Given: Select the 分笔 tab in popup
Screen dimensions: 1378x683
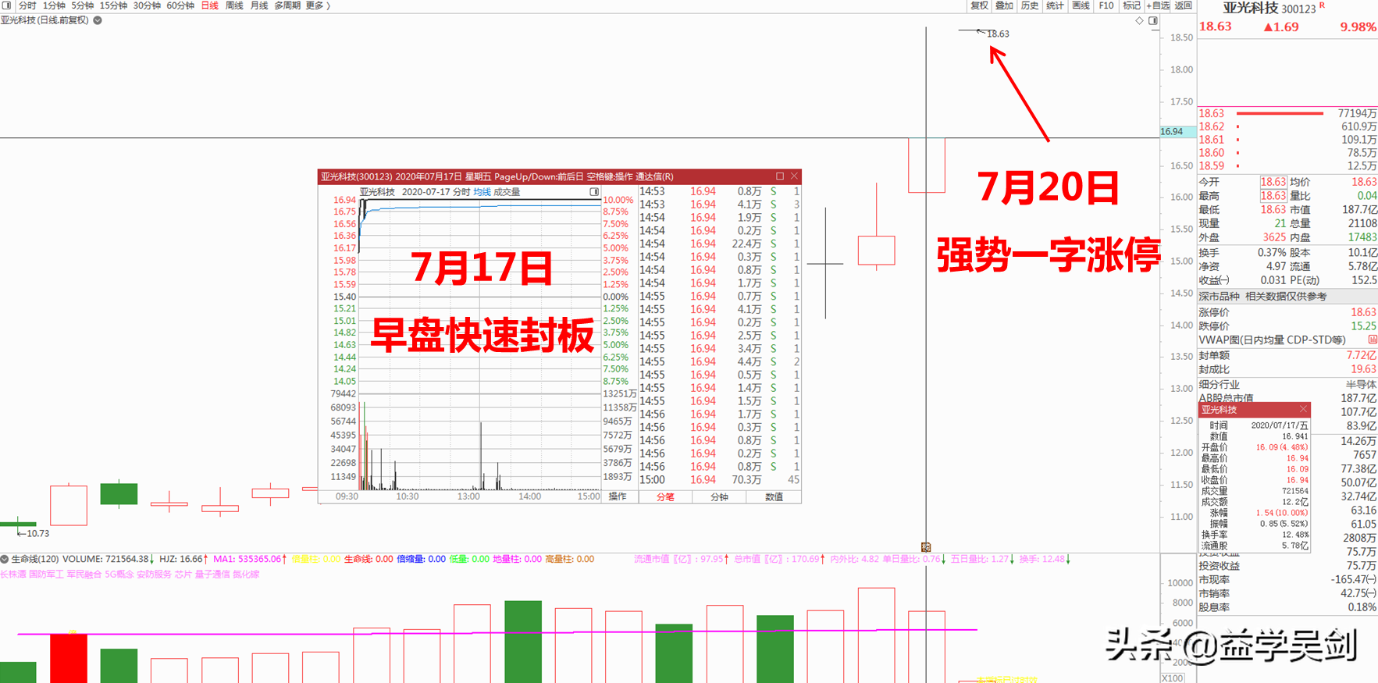Looking at the screenshot, I should pyautogui.click(x=665, y=497).
